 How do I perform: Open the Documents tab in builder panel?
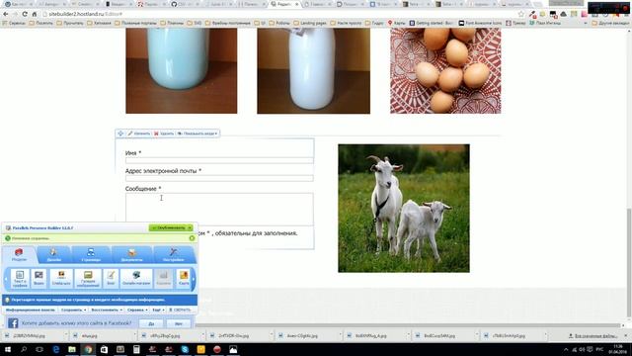(131, 255)
